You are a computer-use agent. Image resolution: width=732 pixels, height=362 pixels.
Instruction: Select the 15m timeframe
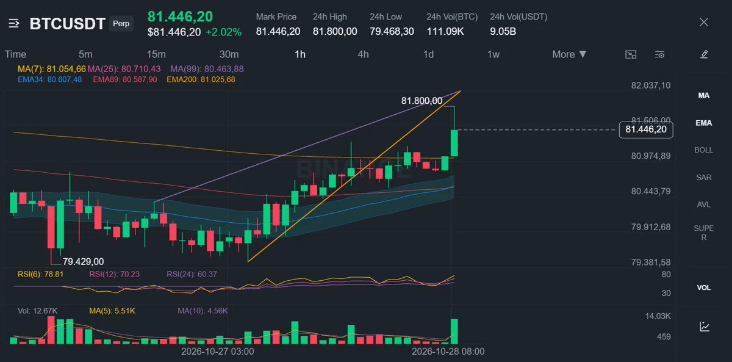(x=156, y=54)
